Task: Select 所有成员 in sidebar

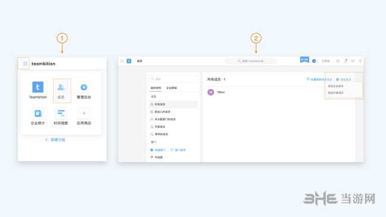Action: 173,104
